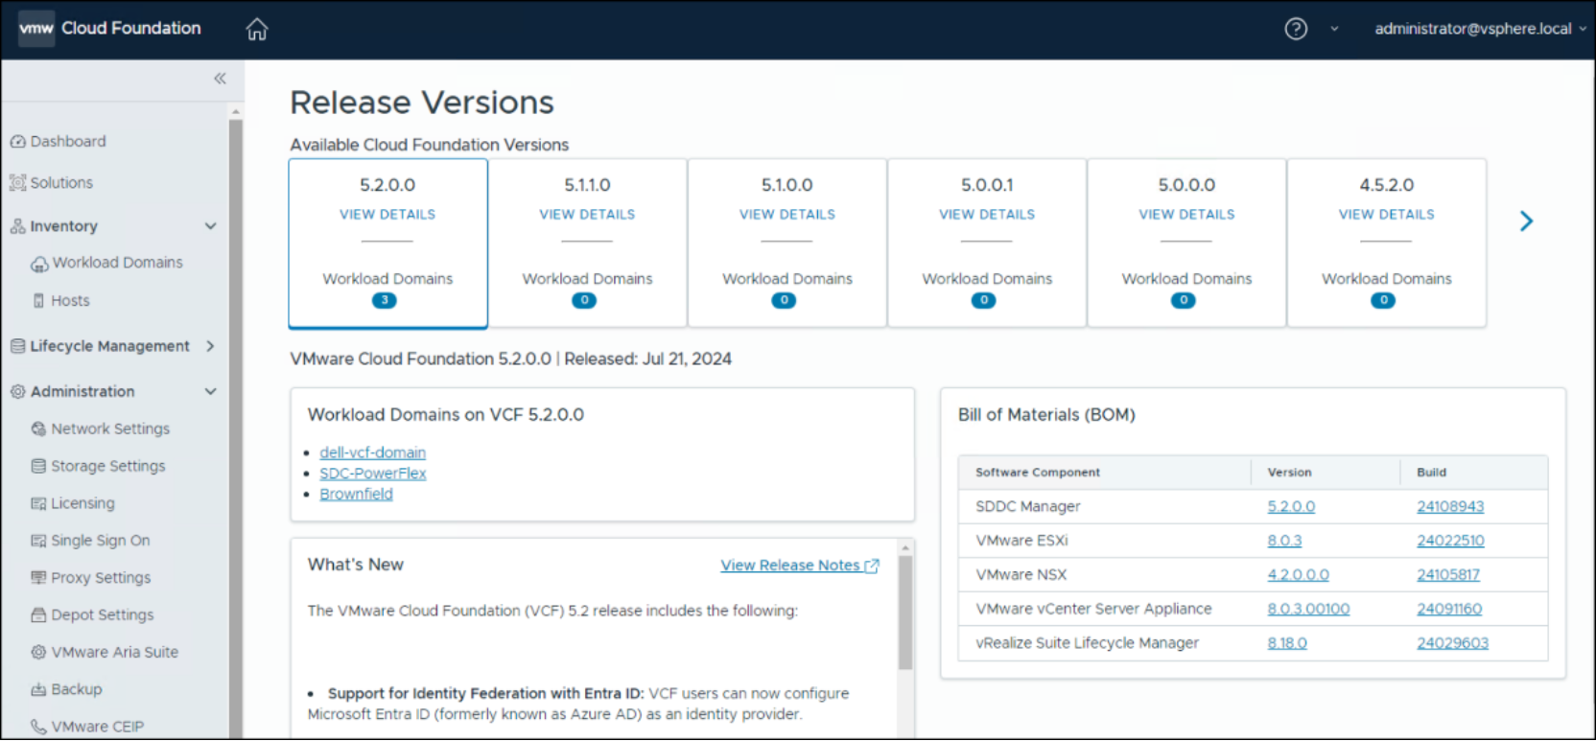Open SDDC Manager build 24108943 link

[x=1450, y=507]
